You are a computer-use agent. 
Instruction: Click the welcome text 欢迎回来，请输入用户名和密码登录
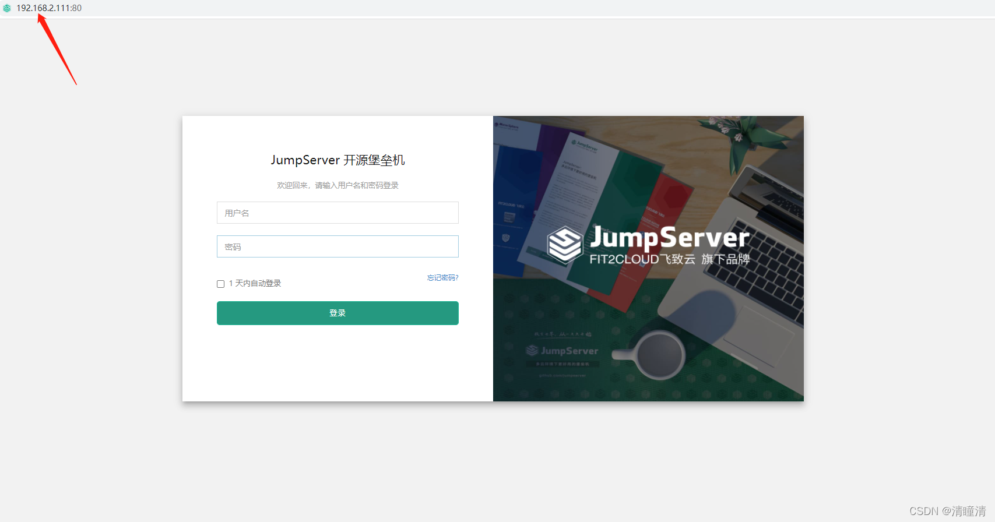(337, 185)
